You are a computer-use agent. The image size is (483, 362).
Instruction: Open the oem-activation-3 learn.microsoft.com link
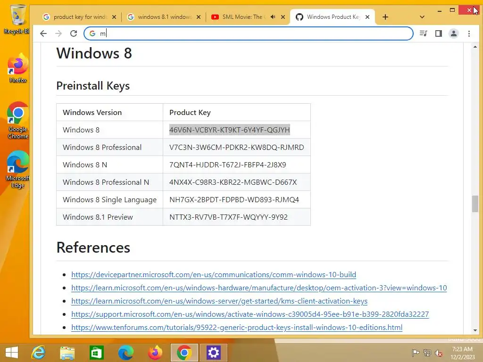[259, 288]
